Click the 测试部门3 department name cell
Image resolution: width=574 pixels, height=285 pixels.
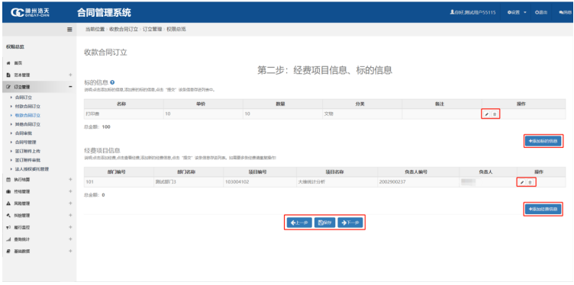pyautogui.click(x=189, y=182)
